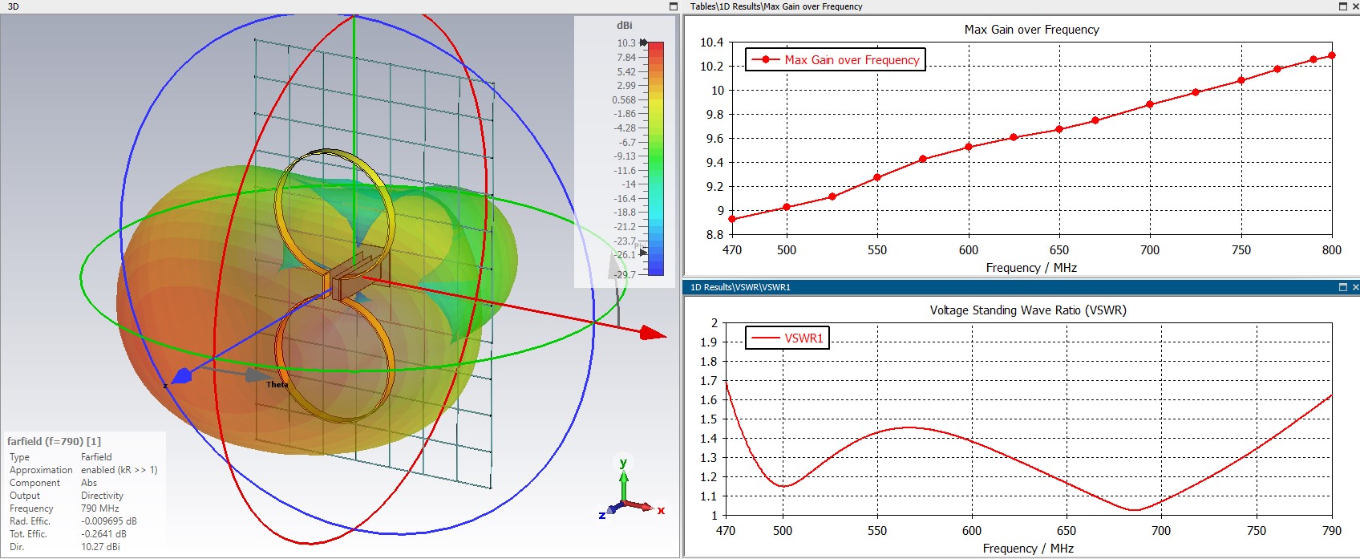Screen dimensions: 1360x559
Task: Maximize the Max Gain over Frequency window
Action: tap(1343, 6)
